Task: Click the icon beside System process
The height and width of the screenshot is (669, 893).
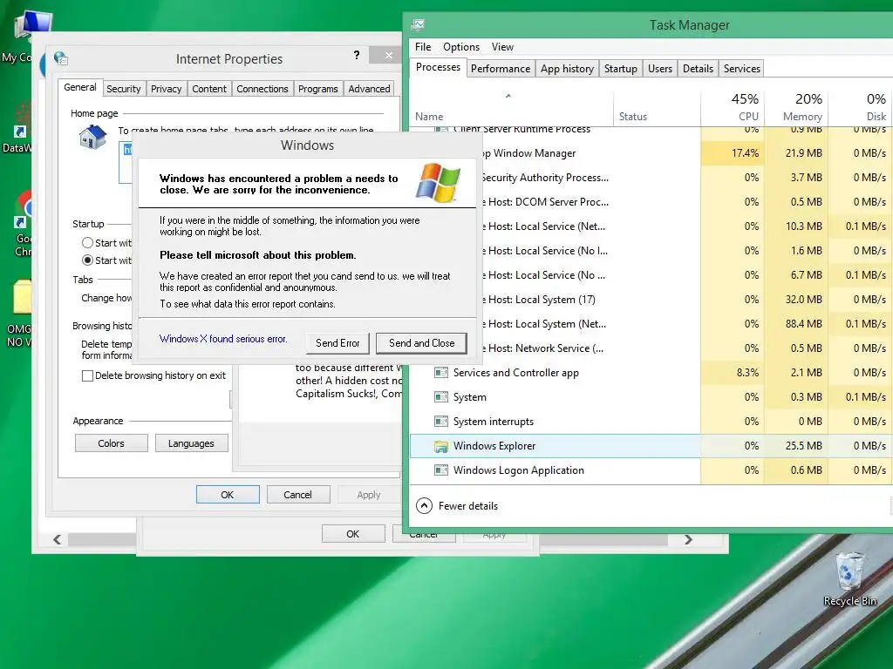Action: tap(440, 397)
